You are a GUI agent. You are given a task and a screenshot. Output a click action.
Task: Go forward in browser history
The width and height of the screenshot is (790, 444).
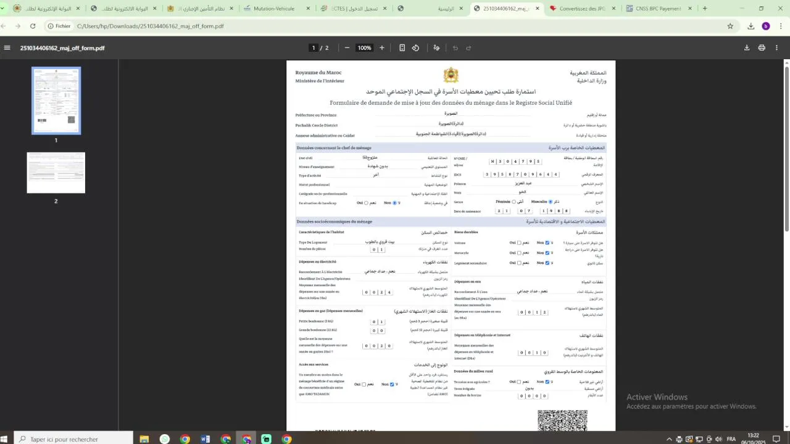17,27
